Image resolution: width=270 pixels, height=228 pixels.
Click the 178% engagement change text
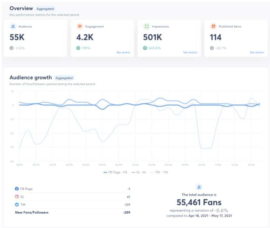pyautogui.click(x=86, y=48)
